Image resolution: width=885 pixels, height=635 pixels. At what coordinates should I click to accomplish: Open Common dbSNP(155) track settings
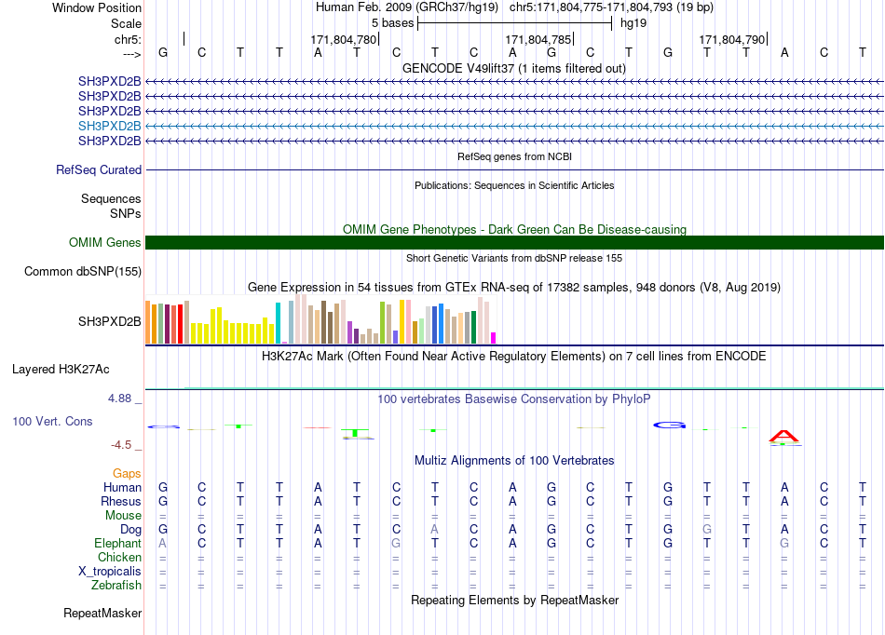pos(83,271)
